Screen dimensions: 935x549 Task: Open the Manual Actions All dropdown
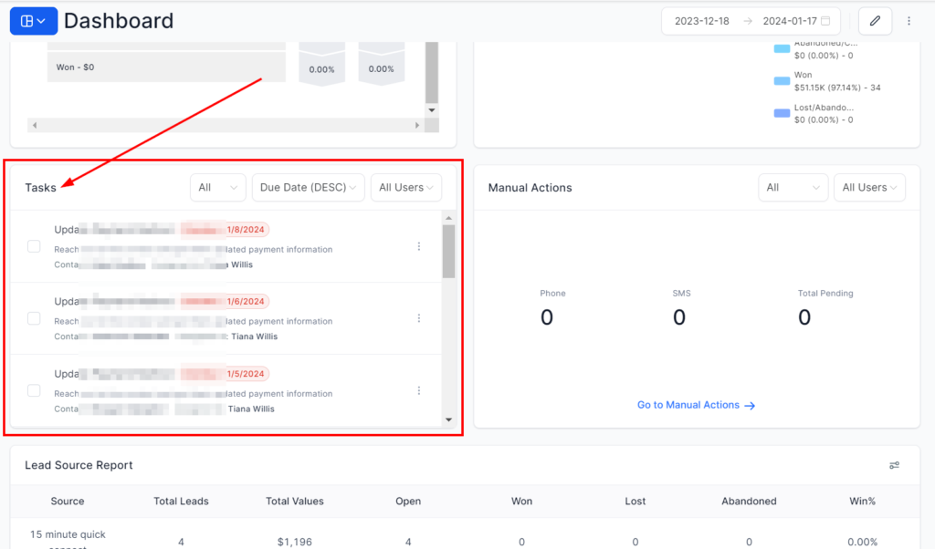[793, 188]
